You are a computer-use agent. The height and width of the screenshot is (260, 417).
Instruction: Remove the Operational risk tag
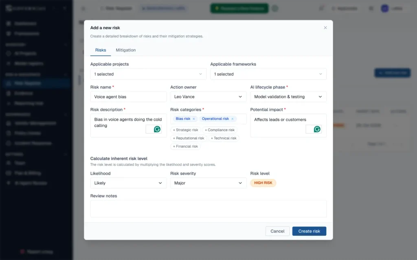point(233,119)
